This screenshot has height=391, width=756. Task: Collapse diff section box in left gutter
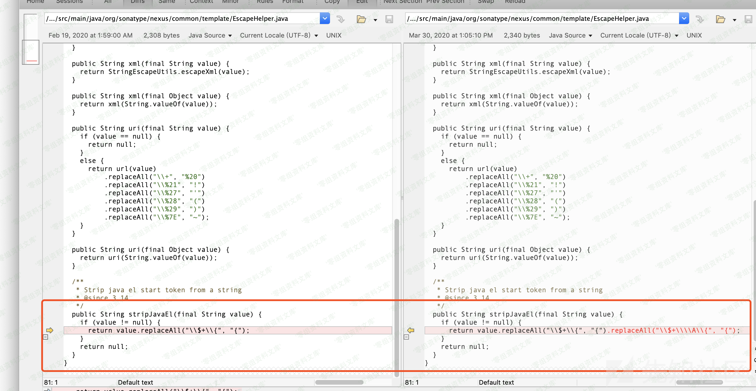tap(45, 337)
